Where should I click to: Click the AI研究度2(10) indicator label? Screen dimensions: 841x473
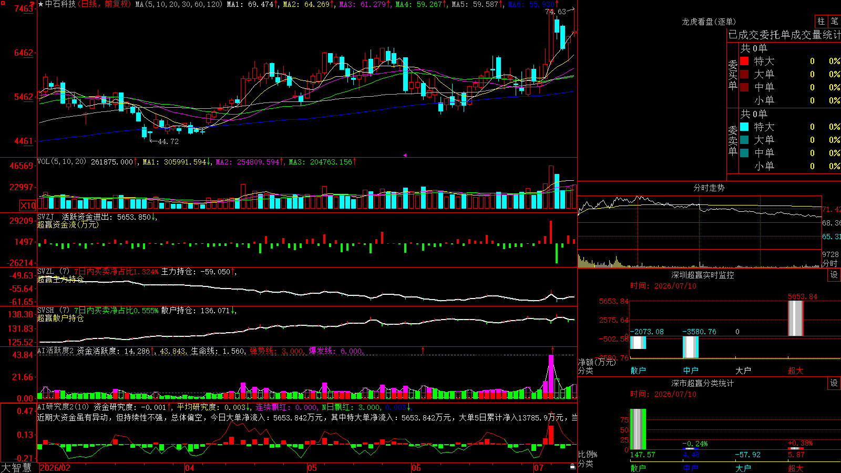tap(63, 407)
